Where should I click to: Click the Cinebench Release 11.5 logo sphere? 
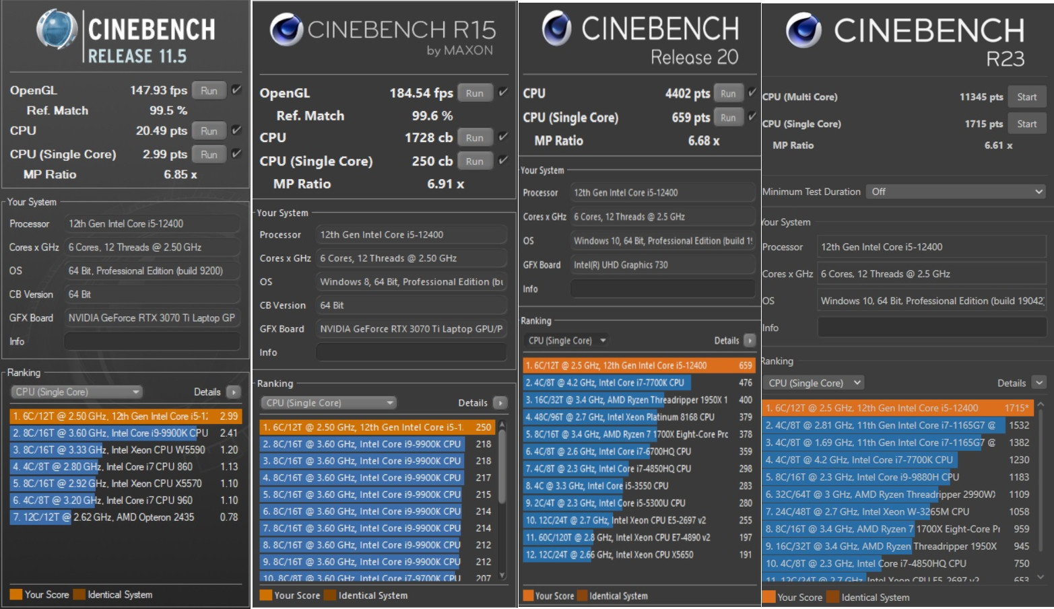[57, 30]
